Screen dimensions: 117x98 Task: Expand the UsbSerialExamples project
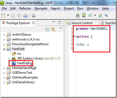pyautogui.click(x=4, y=78)
